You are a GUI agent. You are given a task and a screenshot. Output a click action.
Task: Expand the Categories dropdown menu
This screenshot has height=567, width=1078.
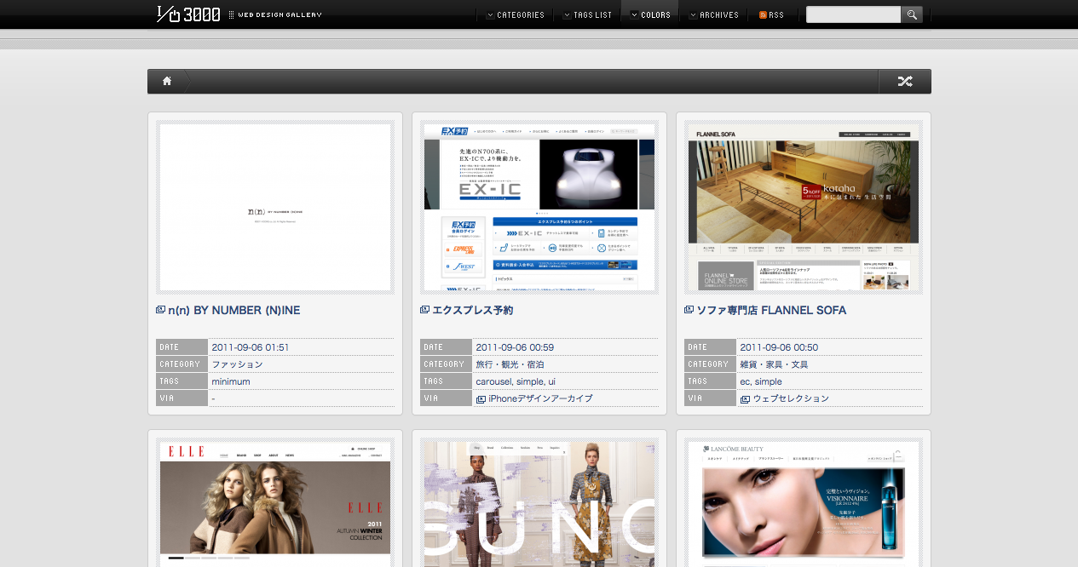click(516, 15)
